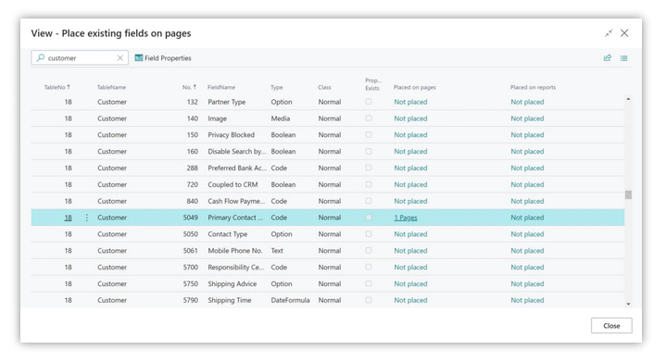Click the search magnifier icon

point(41,57)
